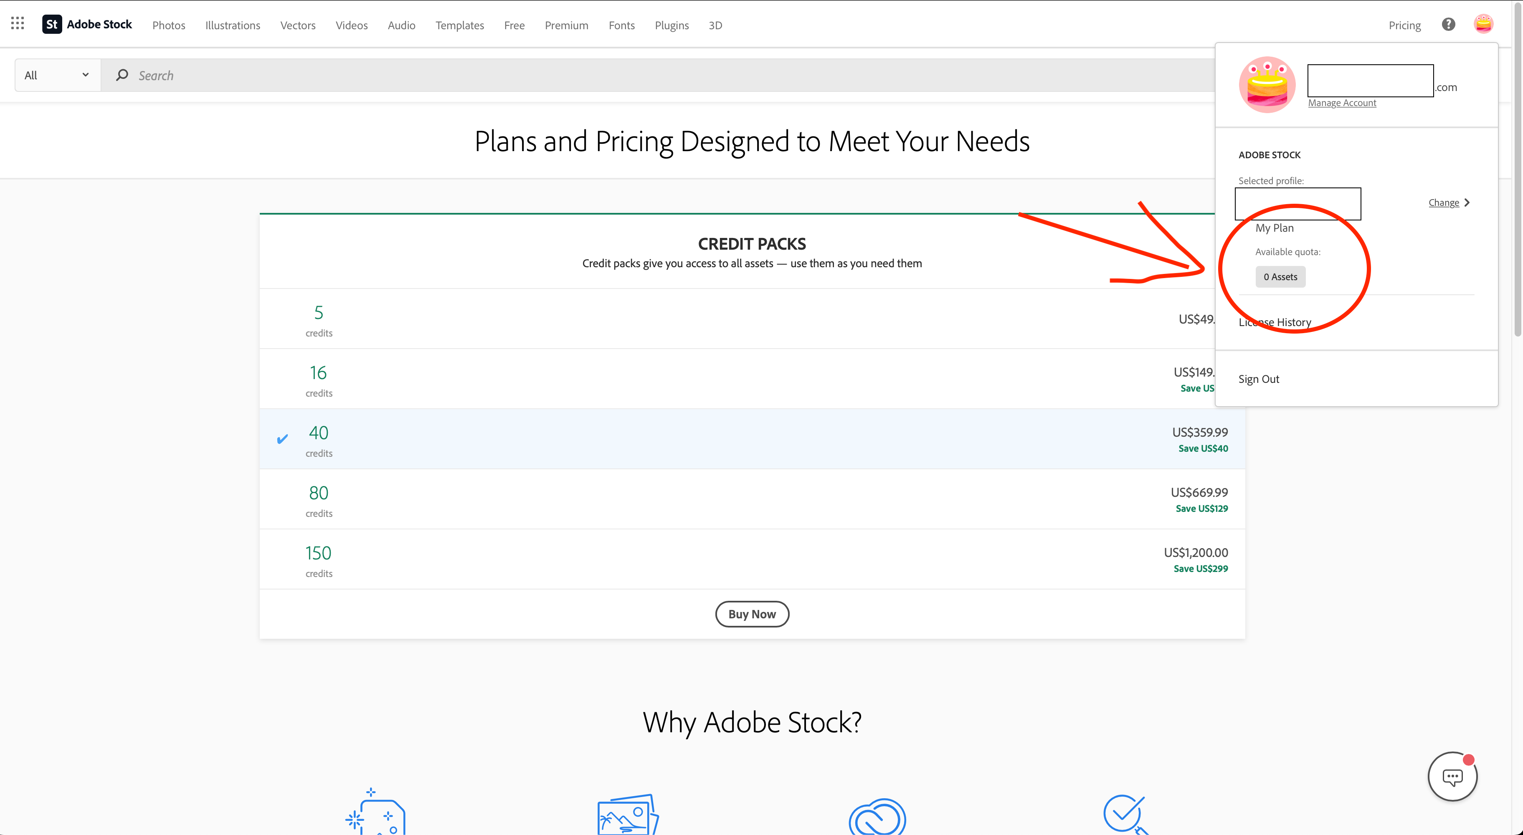Open the help menu
1523x835 pixels.
point(1448,24)
